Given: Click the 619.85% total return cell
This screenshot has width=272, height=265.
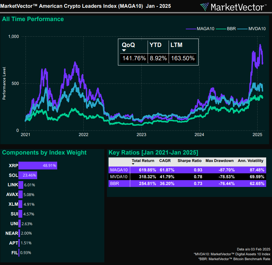Looking at the screenshot, I should pos(147,170).
